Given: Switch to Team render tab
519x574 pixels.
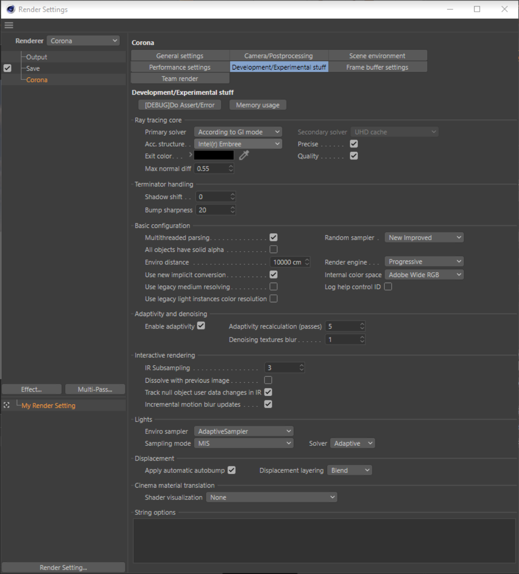Looking at the screenshot, I should tap(180, 78).
